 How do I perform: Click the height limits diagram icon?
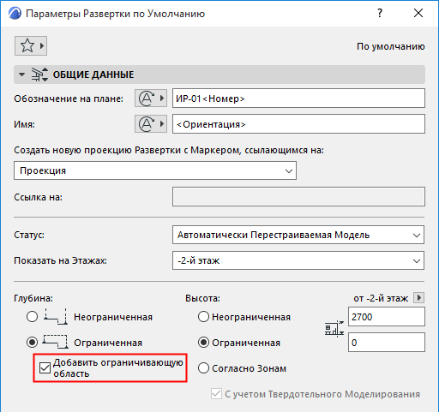[x=334, y=329]
